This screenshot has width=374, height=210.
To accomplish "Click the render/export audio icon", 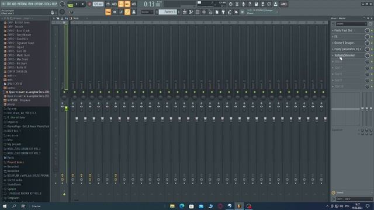I will pyautogui.click(x=262, y=4).
